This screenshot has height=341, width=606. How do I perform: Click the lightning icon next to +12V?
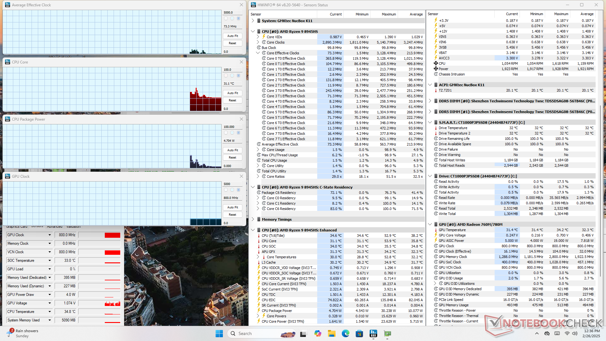(436, 31)
